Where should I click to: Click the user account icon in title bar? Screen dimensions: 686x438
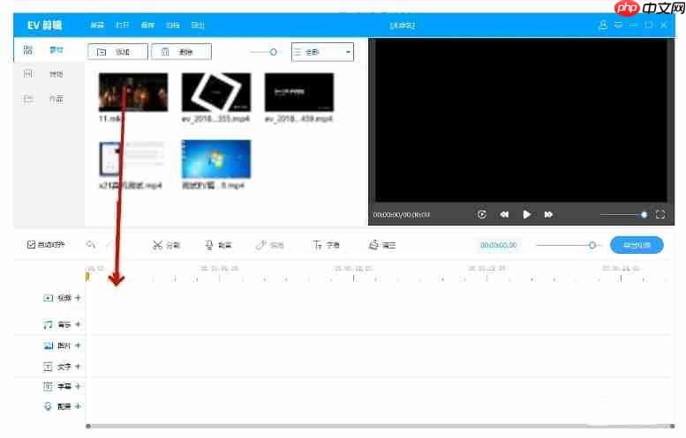coord(603,25)
